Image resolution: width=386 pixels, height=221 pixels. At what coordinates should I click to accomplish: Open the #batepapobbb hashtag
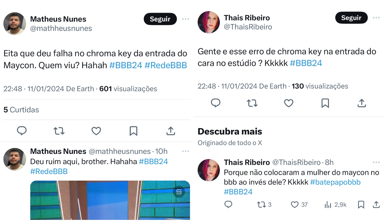point(335,182)
